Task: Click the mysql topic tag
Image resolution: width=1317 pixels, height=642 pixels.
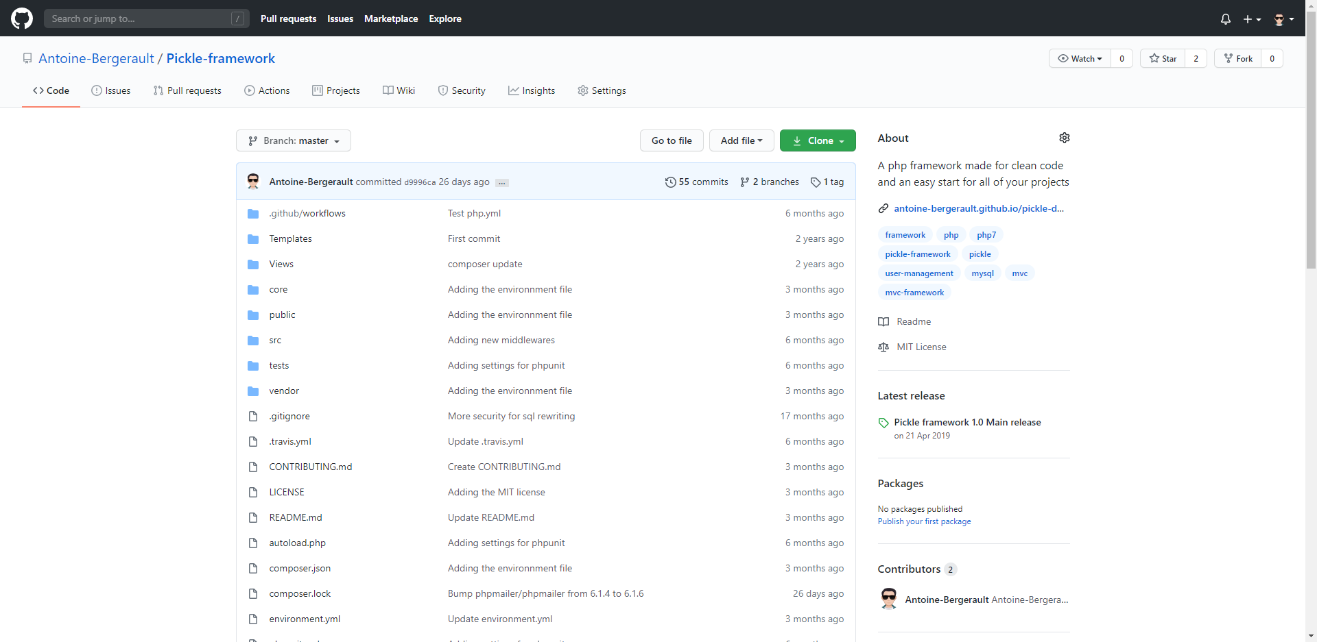Action: (982, 273)
